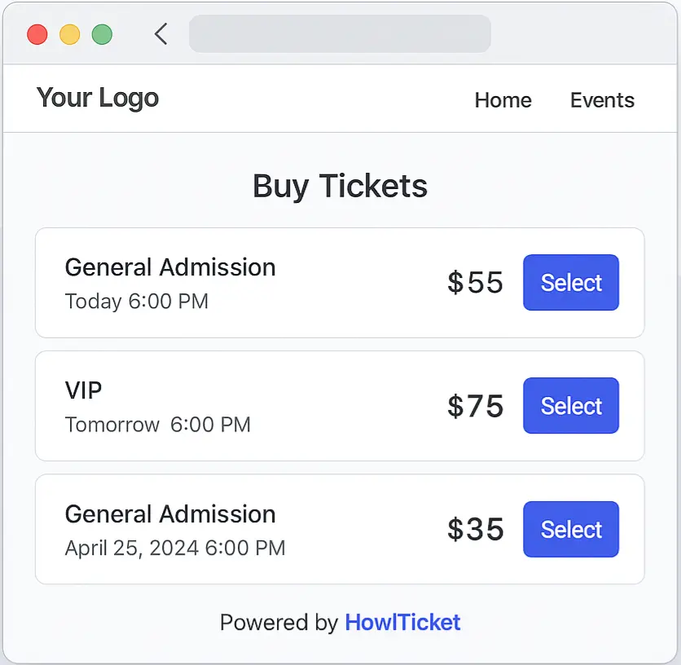Click the red close traffic light
The height and width of the screenshot is (665, 681).
(37, 34)
